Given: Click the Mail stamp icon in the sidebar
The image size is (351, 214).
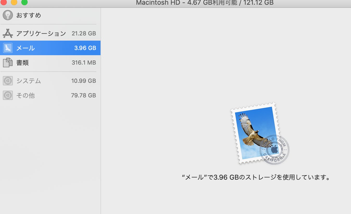Looking at the screenshot, I should point(8,48).
